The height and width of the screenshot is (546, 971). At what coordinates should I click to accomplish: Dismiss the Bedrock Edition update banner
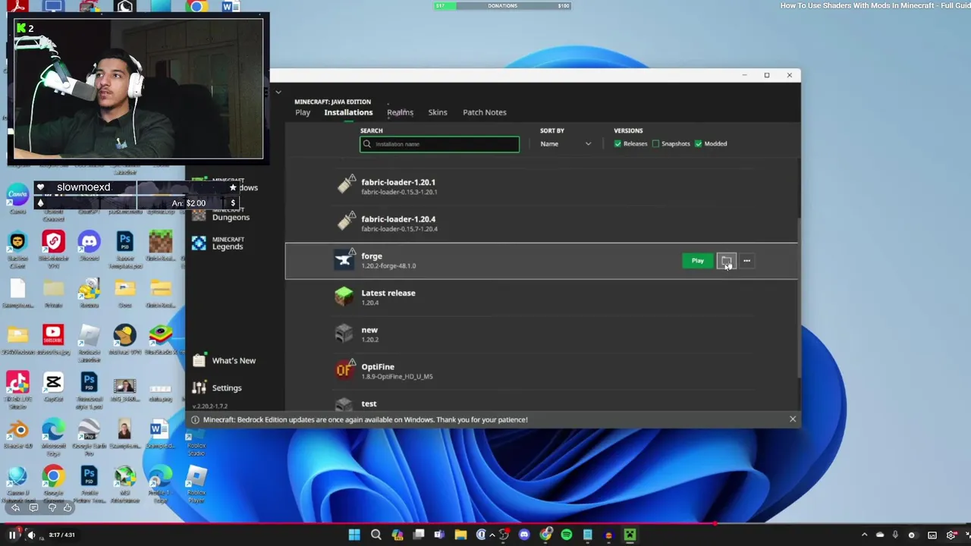click(793, 419)
